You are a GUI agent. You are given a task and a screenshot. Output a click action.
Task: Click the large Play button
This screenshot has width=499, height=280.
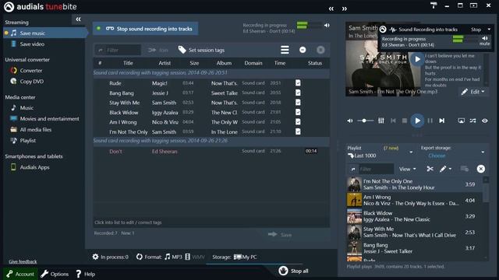point(417,121)
